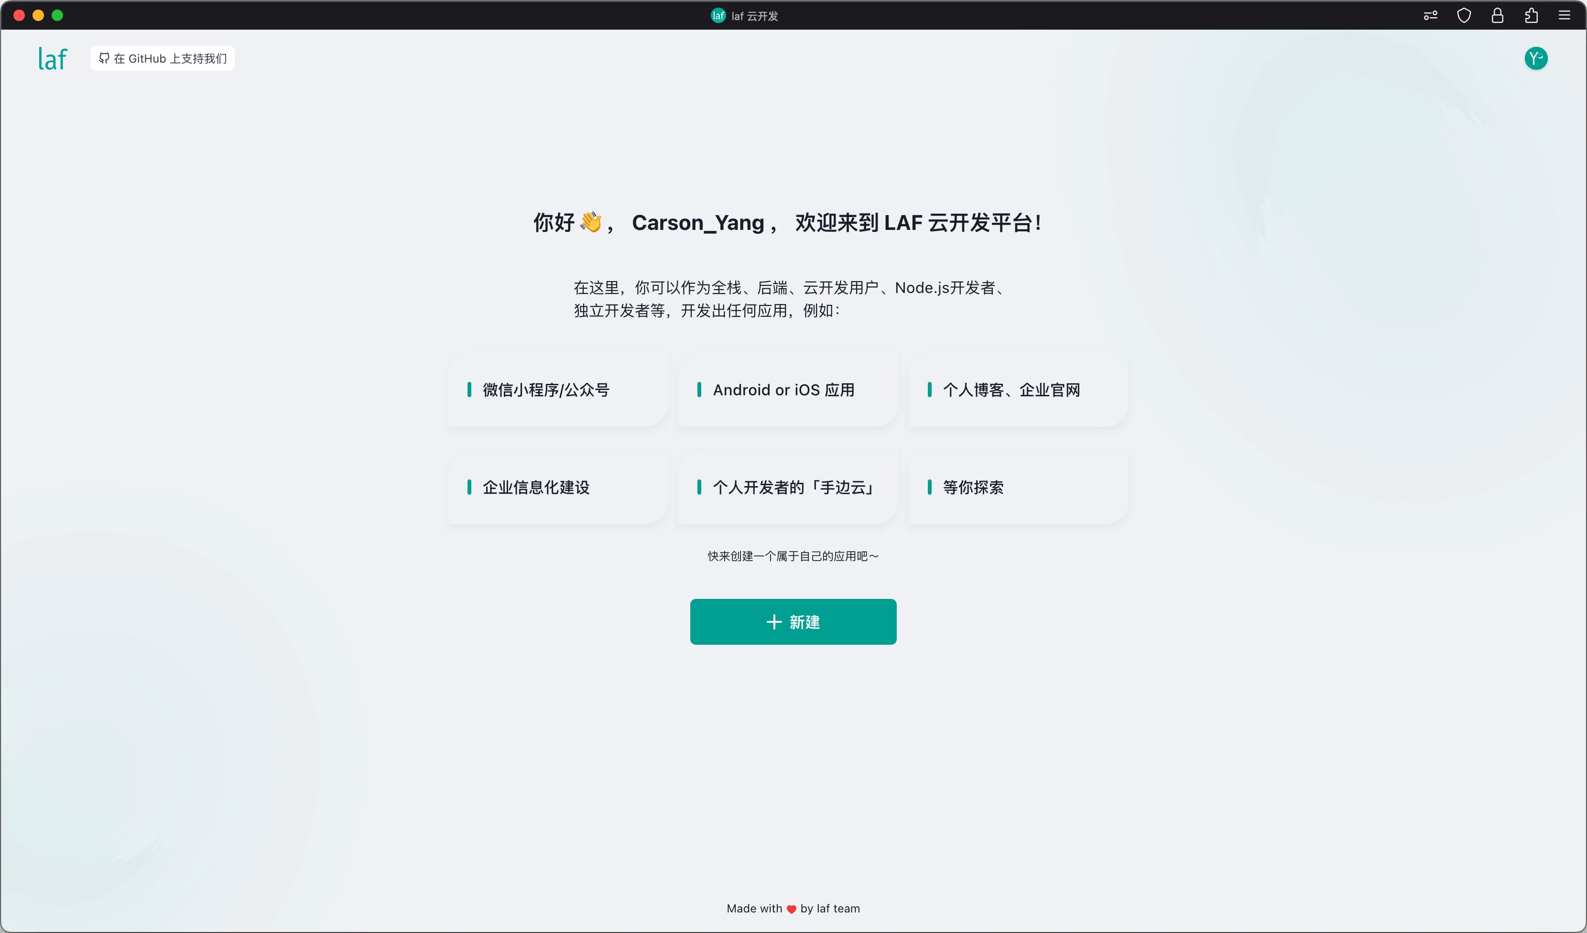This screenshot has width=1587, height=933.
Task: Click the shield icon in title bar
Action: [1464, 16]
